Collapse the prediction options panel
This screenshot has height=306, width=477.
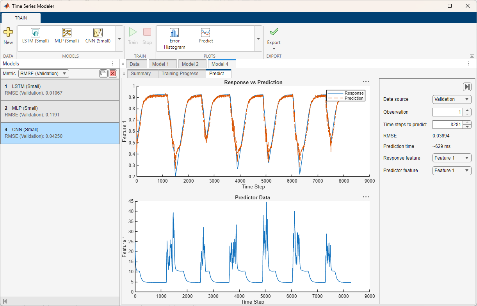coord(467,87)
